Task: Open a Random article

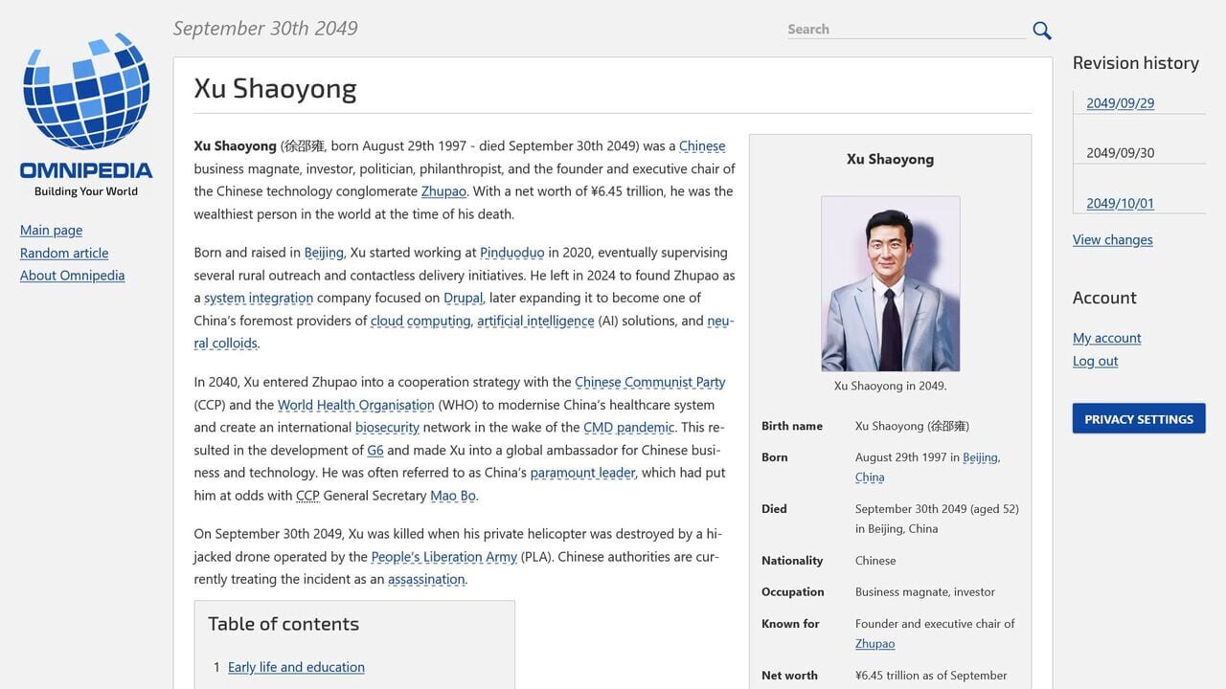Action: click(64, 253)
